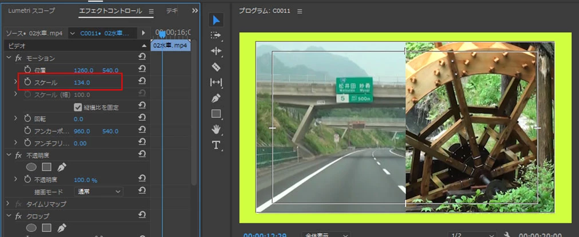Expand the タイムリマップ effect group
The image size is (579, 237).
[8, 203]
